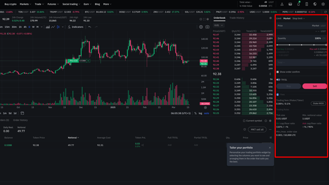Viewport: 329px width, 185px height.
Task: Open Indicators on chart toolbar
Action: [x=75, y=27]
